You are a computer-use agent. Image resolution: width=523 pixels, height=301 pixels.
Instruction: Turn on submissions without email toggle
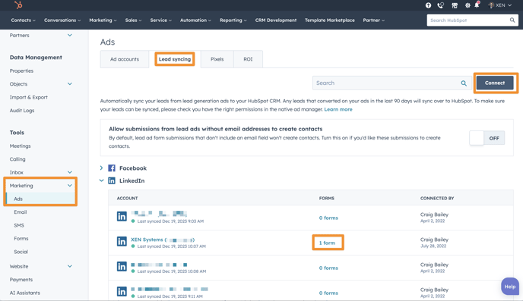click(487, 138)
